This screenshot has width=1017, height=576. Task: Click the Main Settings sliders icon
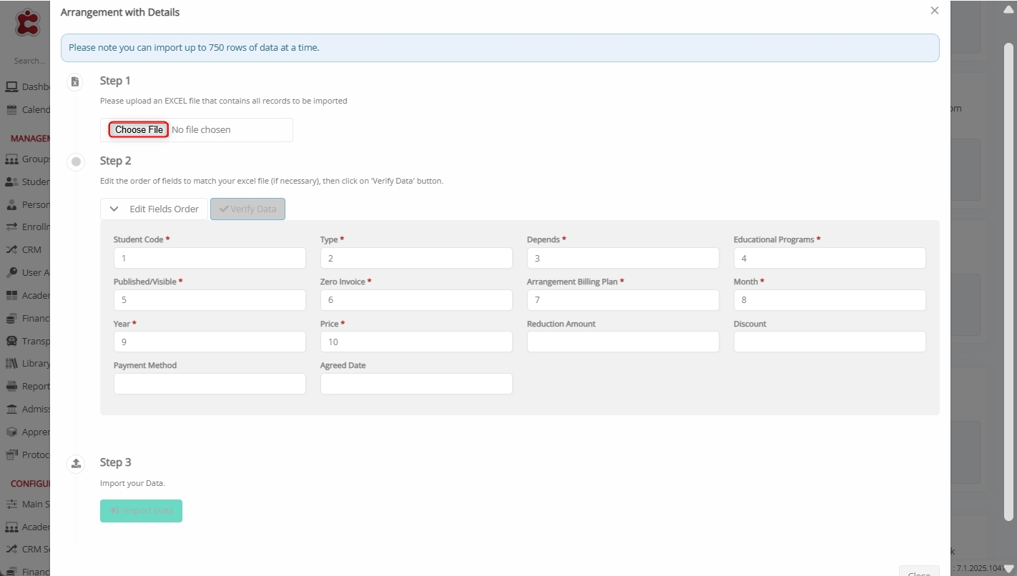[11, 504]
